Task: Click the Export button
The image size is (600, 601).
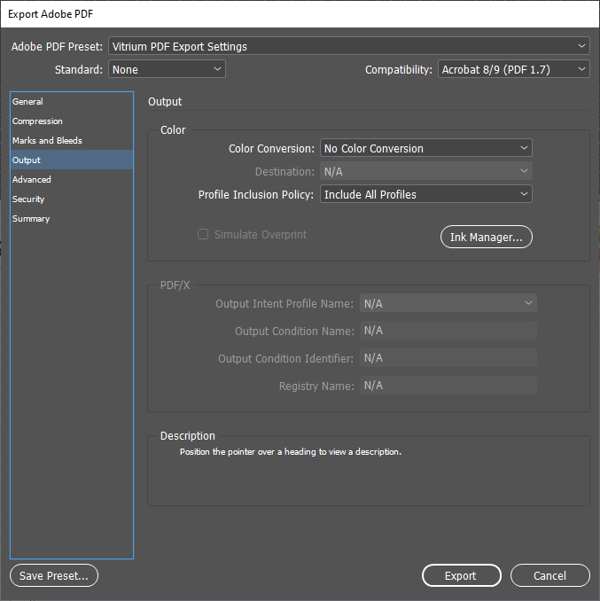Action: [462, 575]
